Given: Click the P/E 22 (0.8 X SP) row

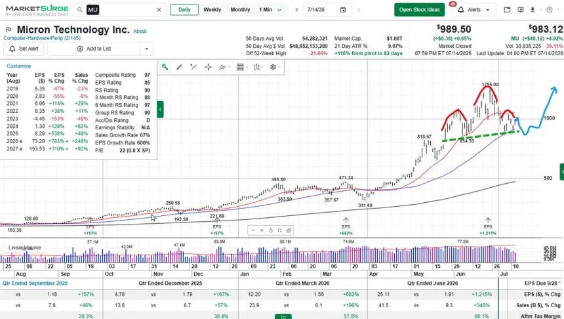Looking at the screenshot, I should click(123, 150).
